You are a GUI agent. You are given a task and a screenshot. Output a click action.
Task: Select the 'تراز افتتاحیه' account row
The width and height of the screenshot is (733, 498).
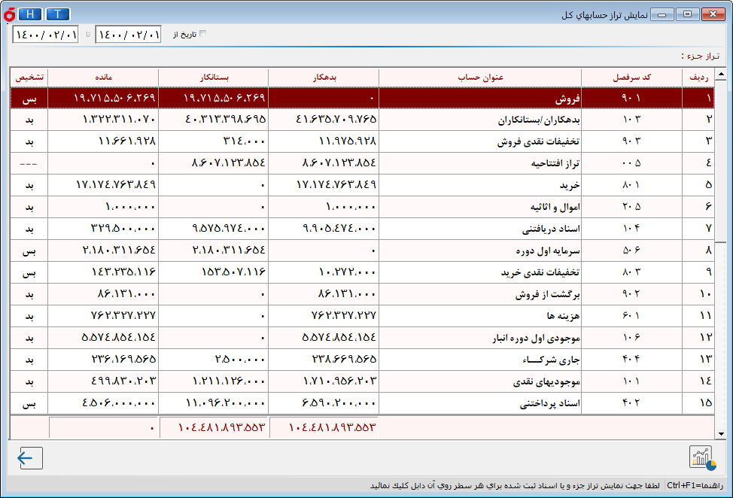481,163
